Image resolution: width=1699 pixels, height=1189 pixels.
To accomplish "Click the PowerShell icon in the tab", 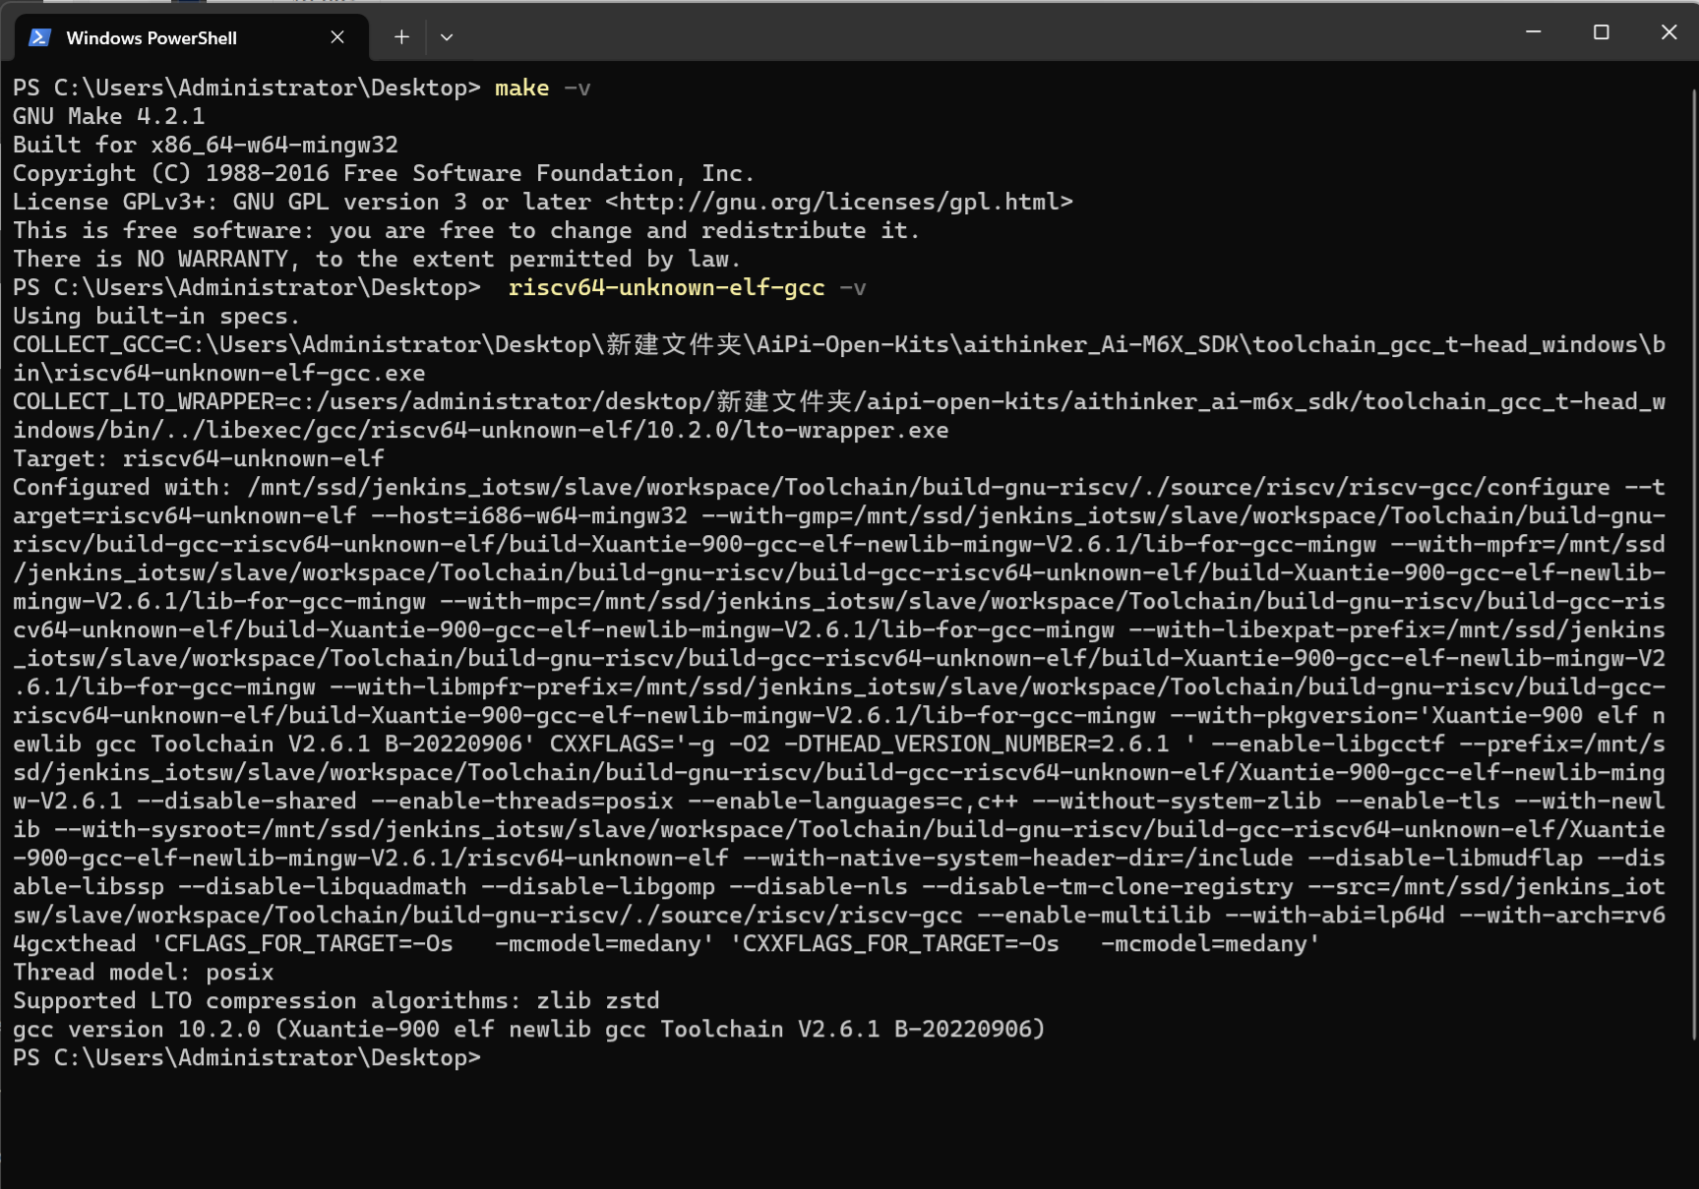I will [39, 37].
